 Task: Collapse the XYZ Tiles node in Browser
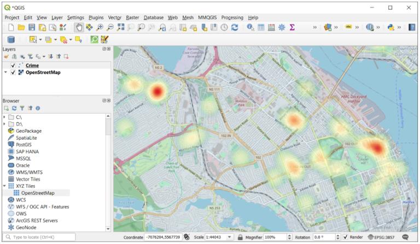click(x=4, y=186)
